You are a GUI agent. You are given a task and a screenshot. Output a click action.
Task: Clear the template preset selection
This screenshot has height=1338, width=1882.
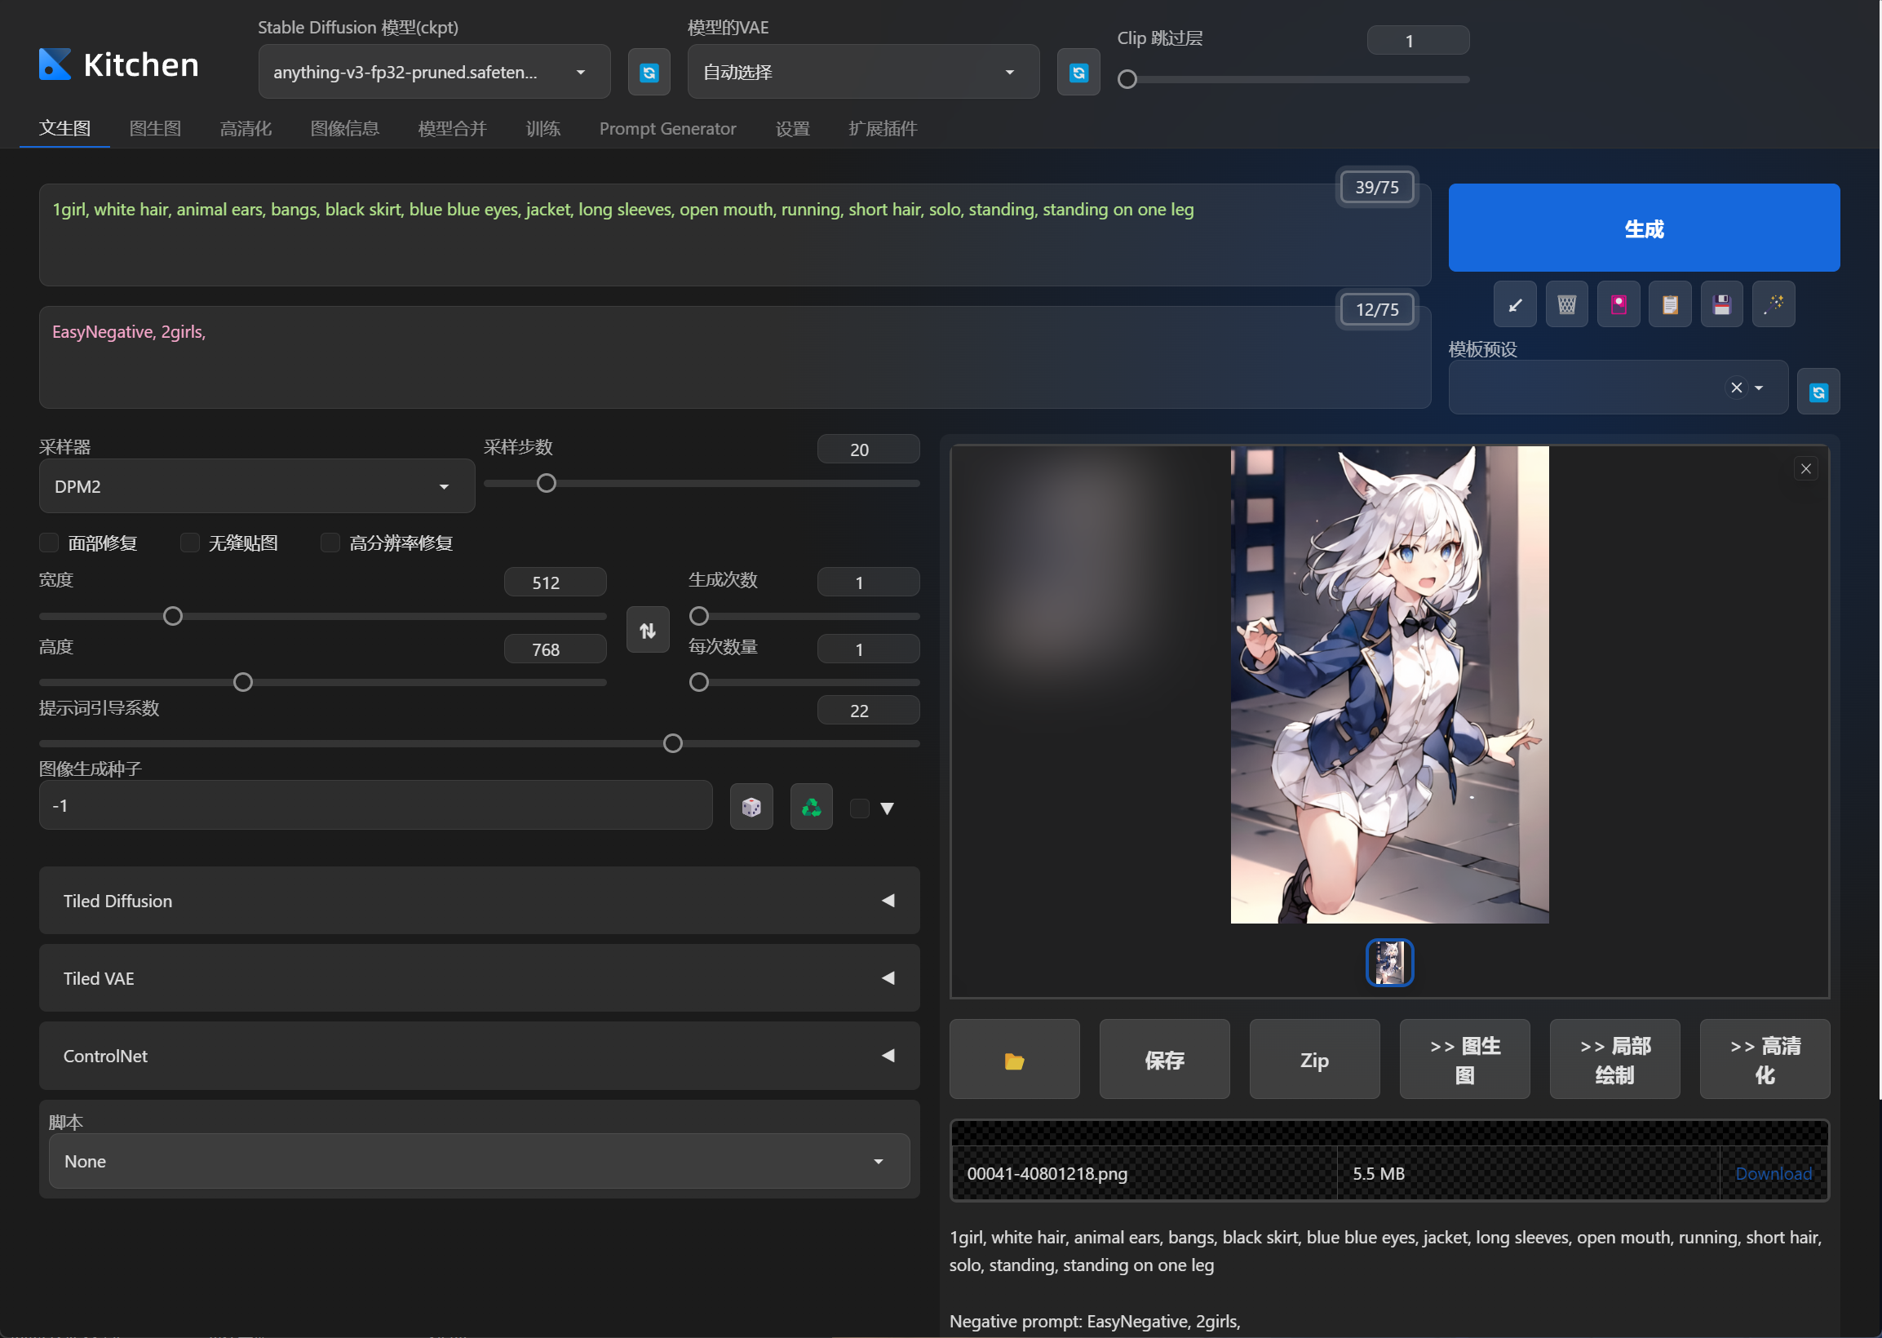point(1736,388)
